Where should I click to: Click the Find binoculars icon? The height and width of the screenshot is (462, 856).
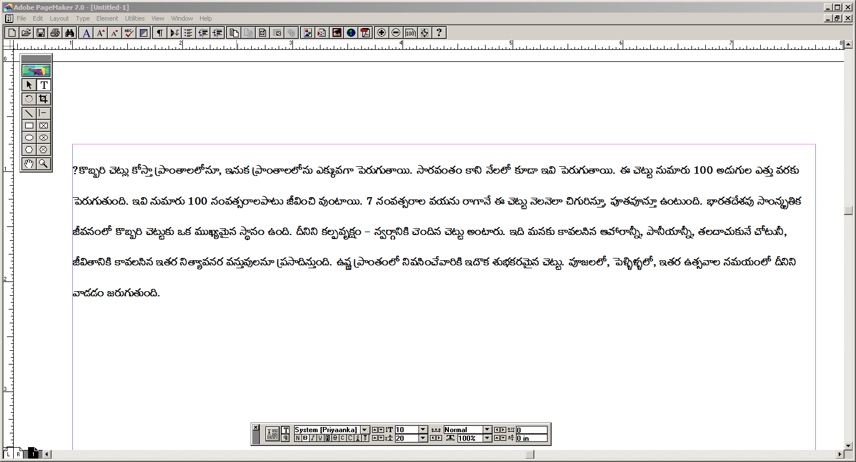click(69, 33)
